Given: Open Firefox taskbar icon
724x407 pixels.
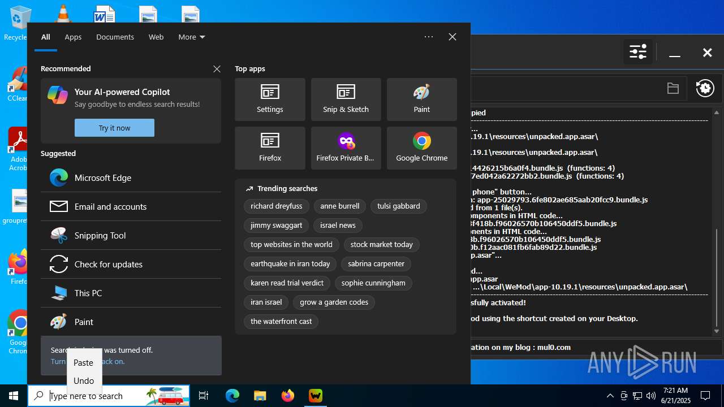Looking at the screenshot, I should click(288, 396).
